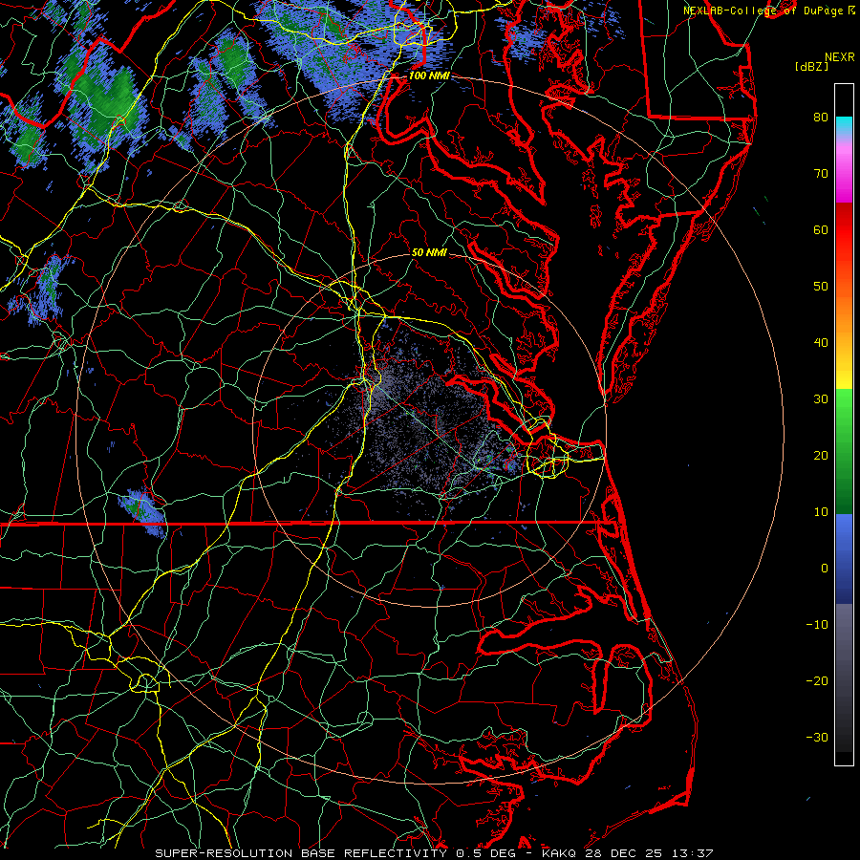Click the '100 NMI' range ring label
The height and width of the screenshot is (860, 860).
point(429,75)
